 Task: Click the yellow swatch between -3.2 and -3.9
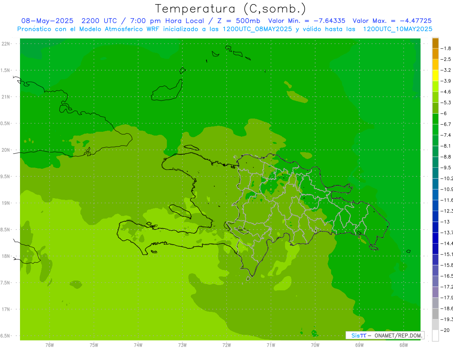pyautogui.click(x=435, y=76)
